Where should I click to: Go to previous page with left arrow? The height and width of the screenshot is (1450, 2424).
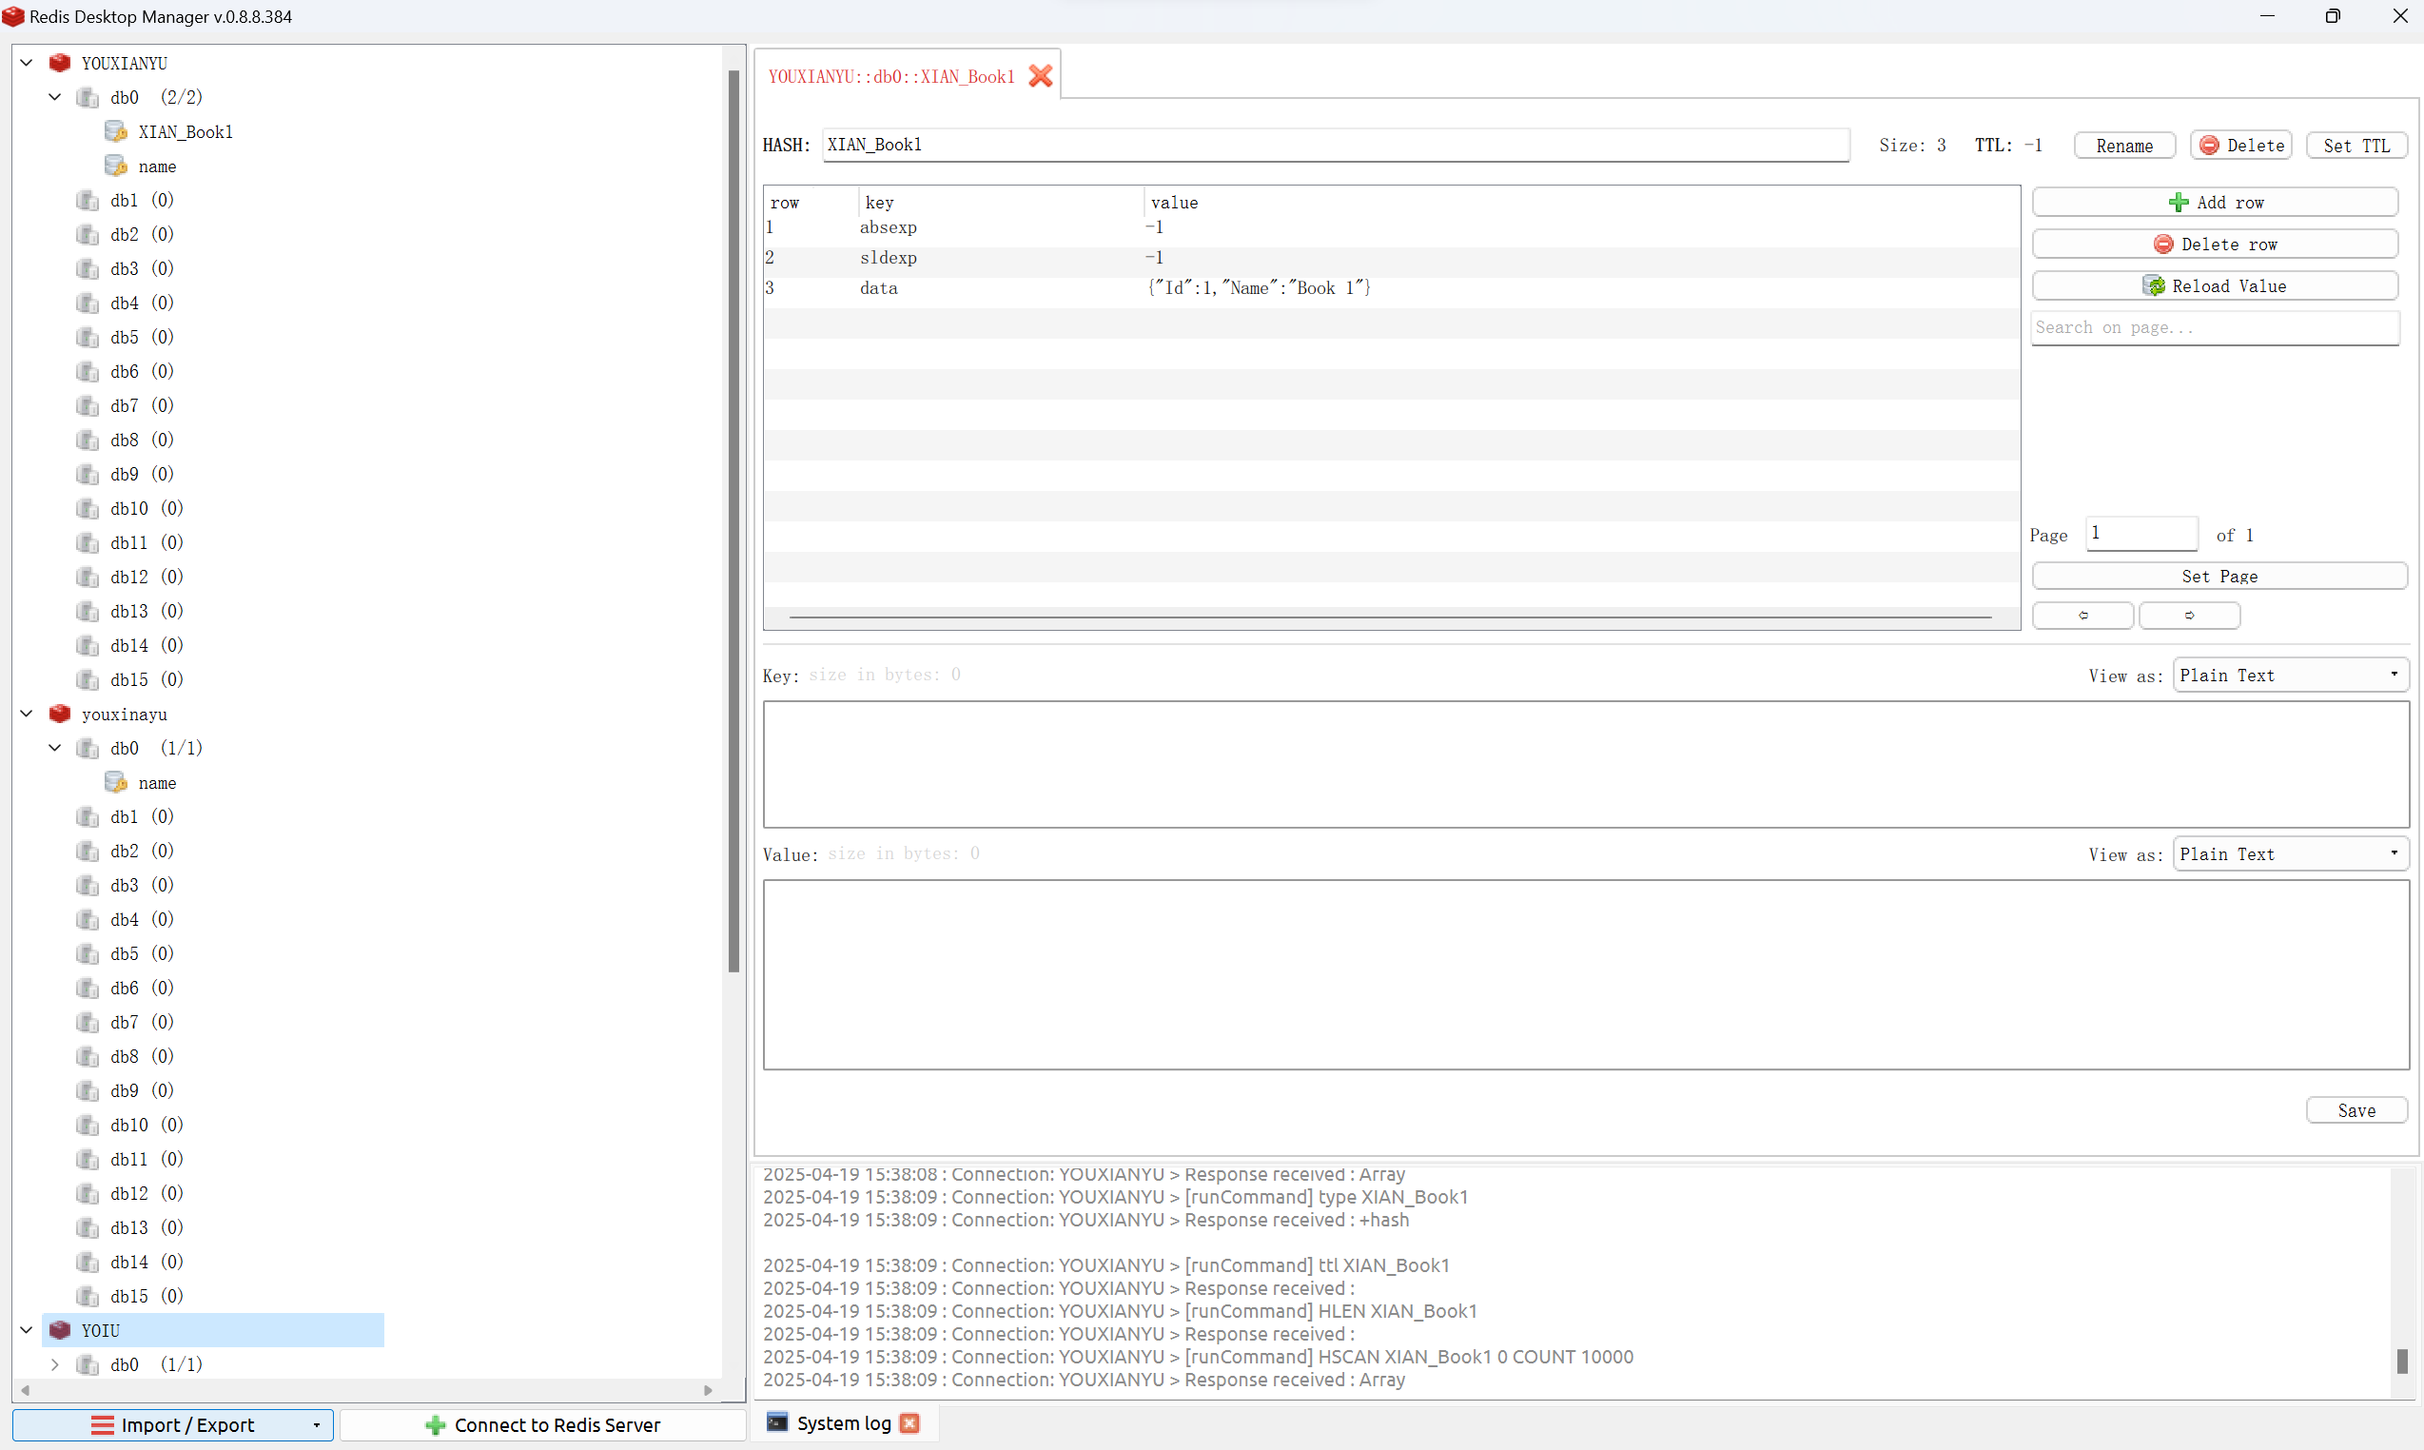(2083, 615)
